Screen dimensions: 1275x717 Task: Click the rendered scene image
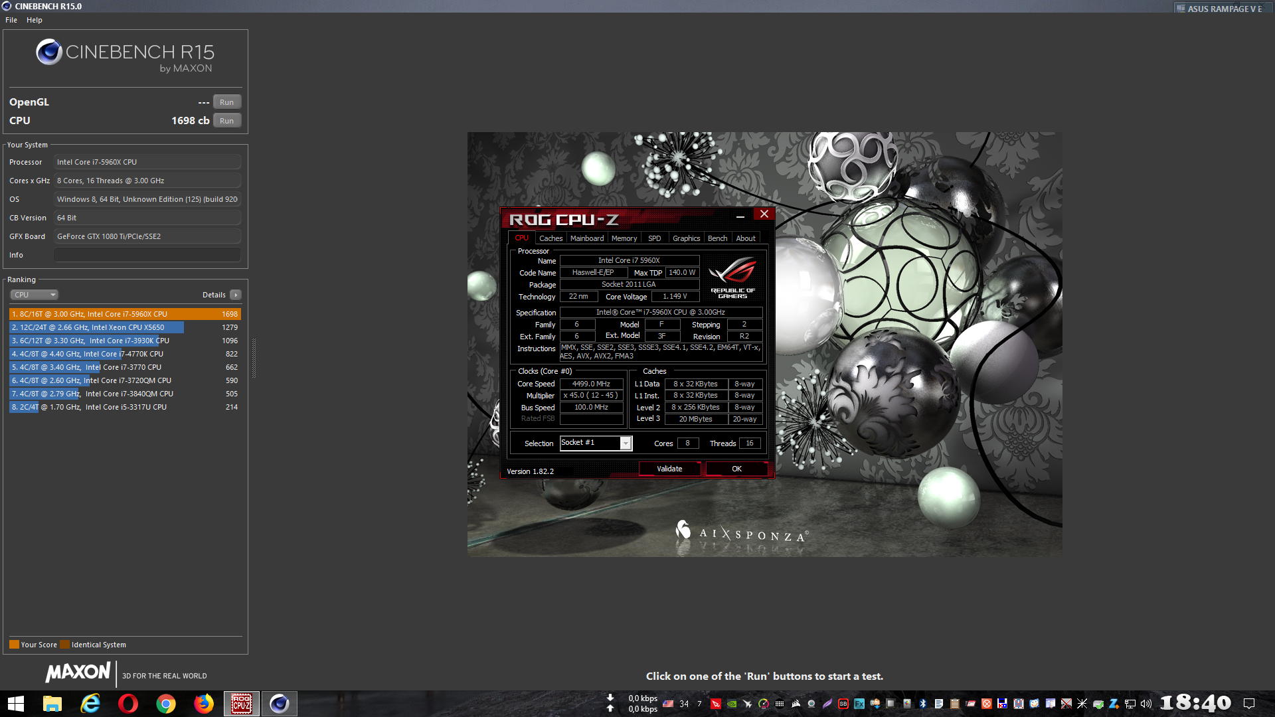[764, 344]
